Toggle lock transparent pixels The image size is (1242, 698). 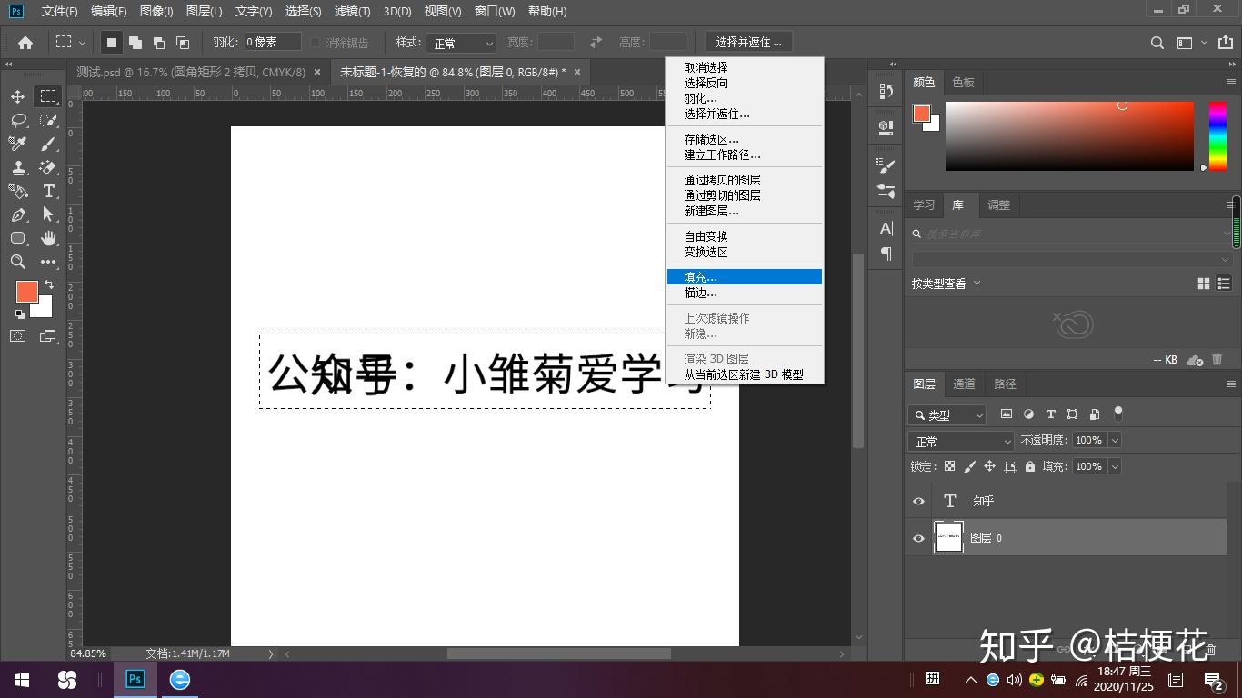pos(949,466)
